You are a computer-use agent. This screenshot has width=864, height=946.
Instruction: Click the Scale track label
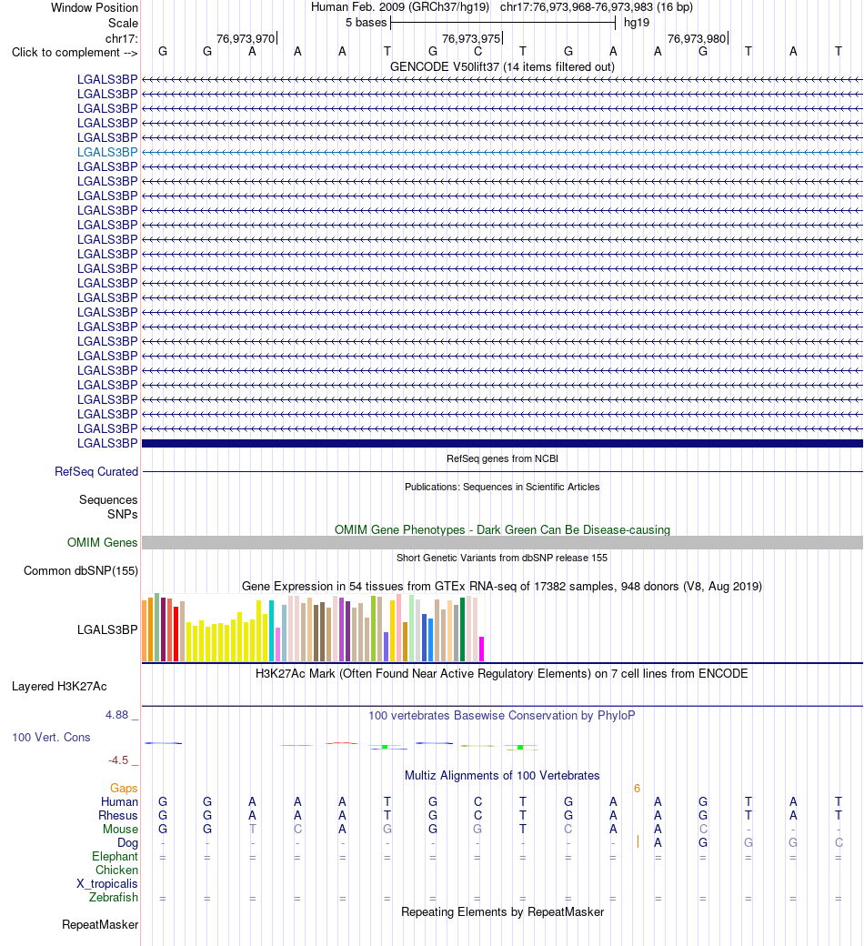pos(123,23)
